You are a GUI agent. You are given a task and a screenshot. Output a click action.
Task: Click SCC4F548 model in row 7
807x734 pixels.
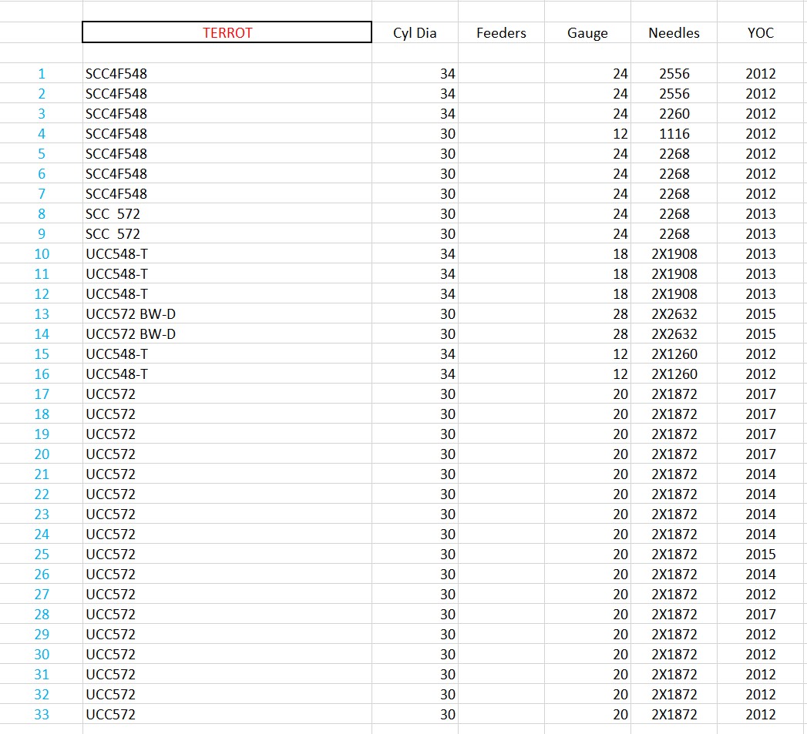[x=227, y=194]
